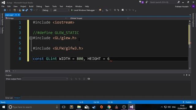Viewport: 196px width, 110px height.
Task: Open the File menu
Action: click(3, 6)
